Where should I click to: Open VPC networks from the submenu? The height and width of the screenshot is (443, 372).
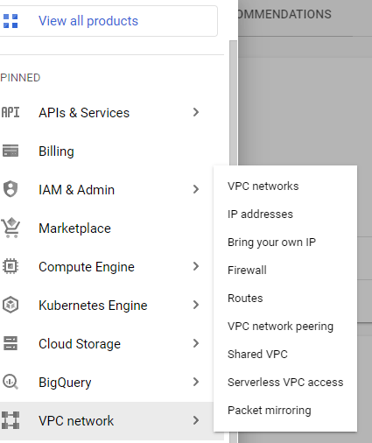(x=263, y=186)
